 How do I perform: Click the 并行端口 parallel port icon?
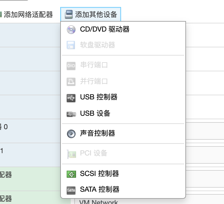[71, 81]
